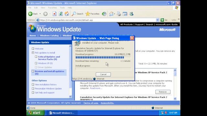The image size is (207, 116).
Task: Click the Go button arrow
Action: (162, 20)
